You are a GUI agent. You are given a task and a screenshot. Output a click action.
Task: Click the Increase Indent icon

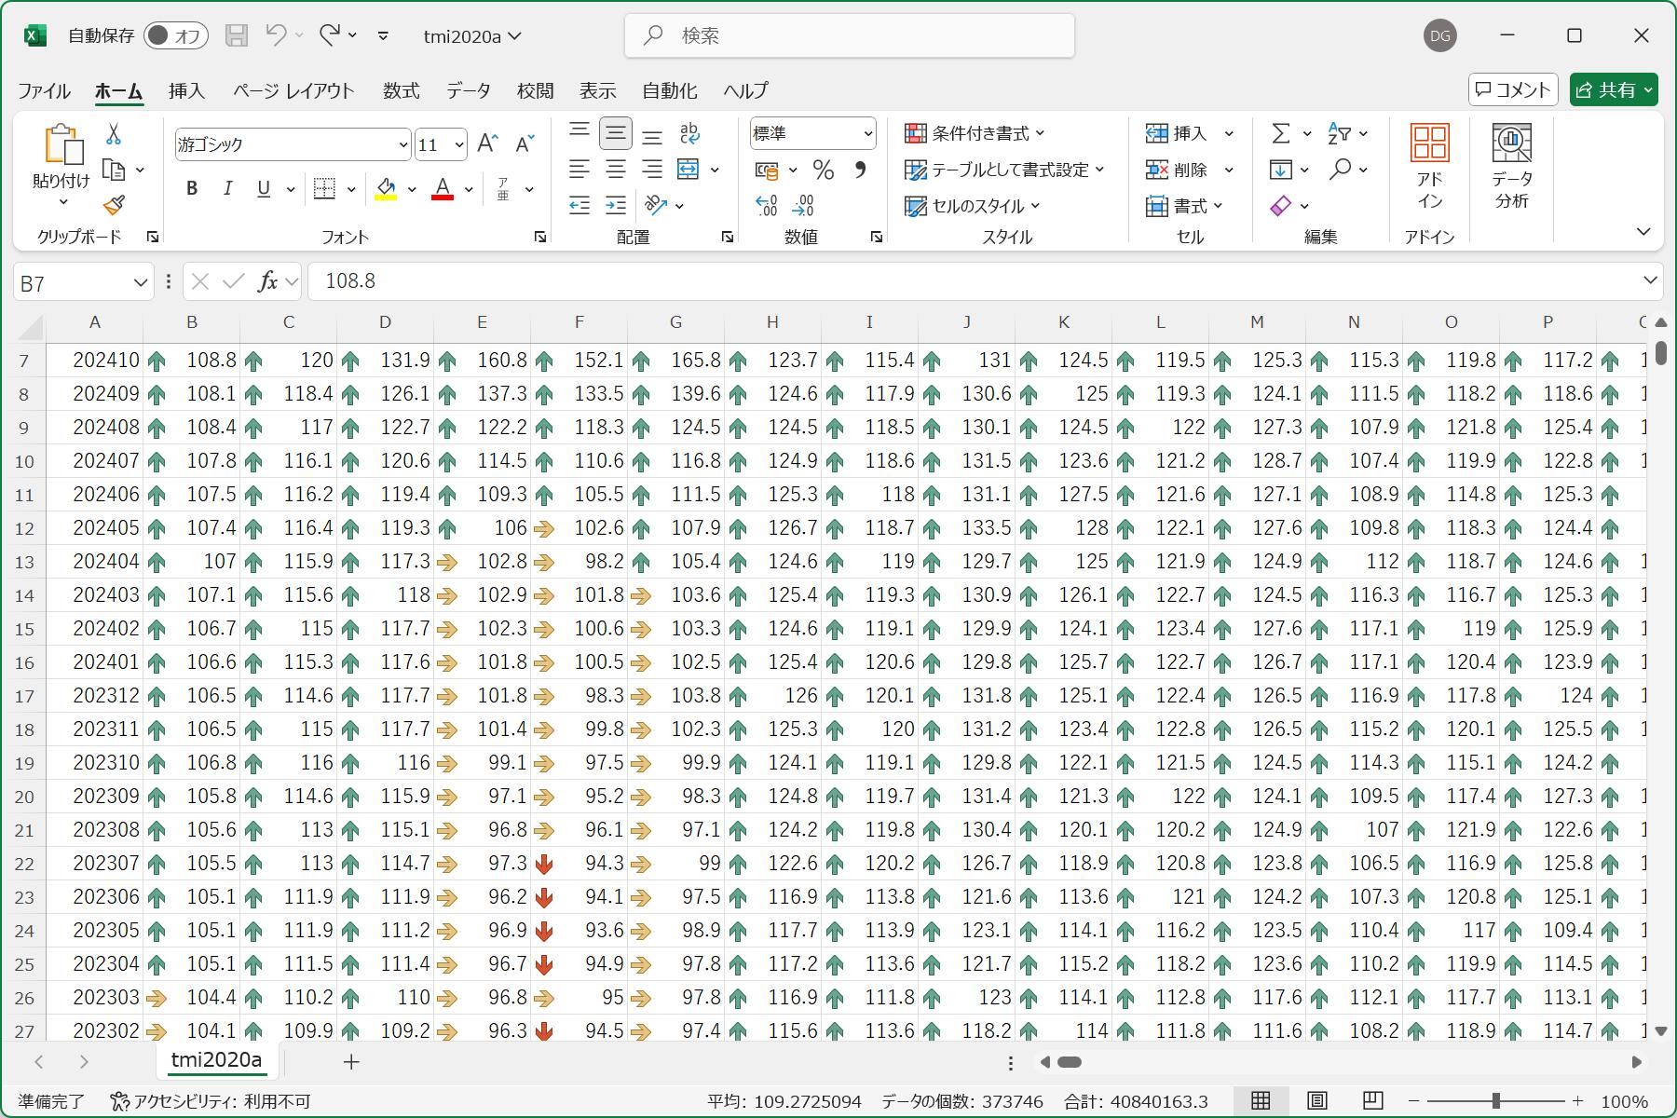pyautogui.click(x=616, y=205)
